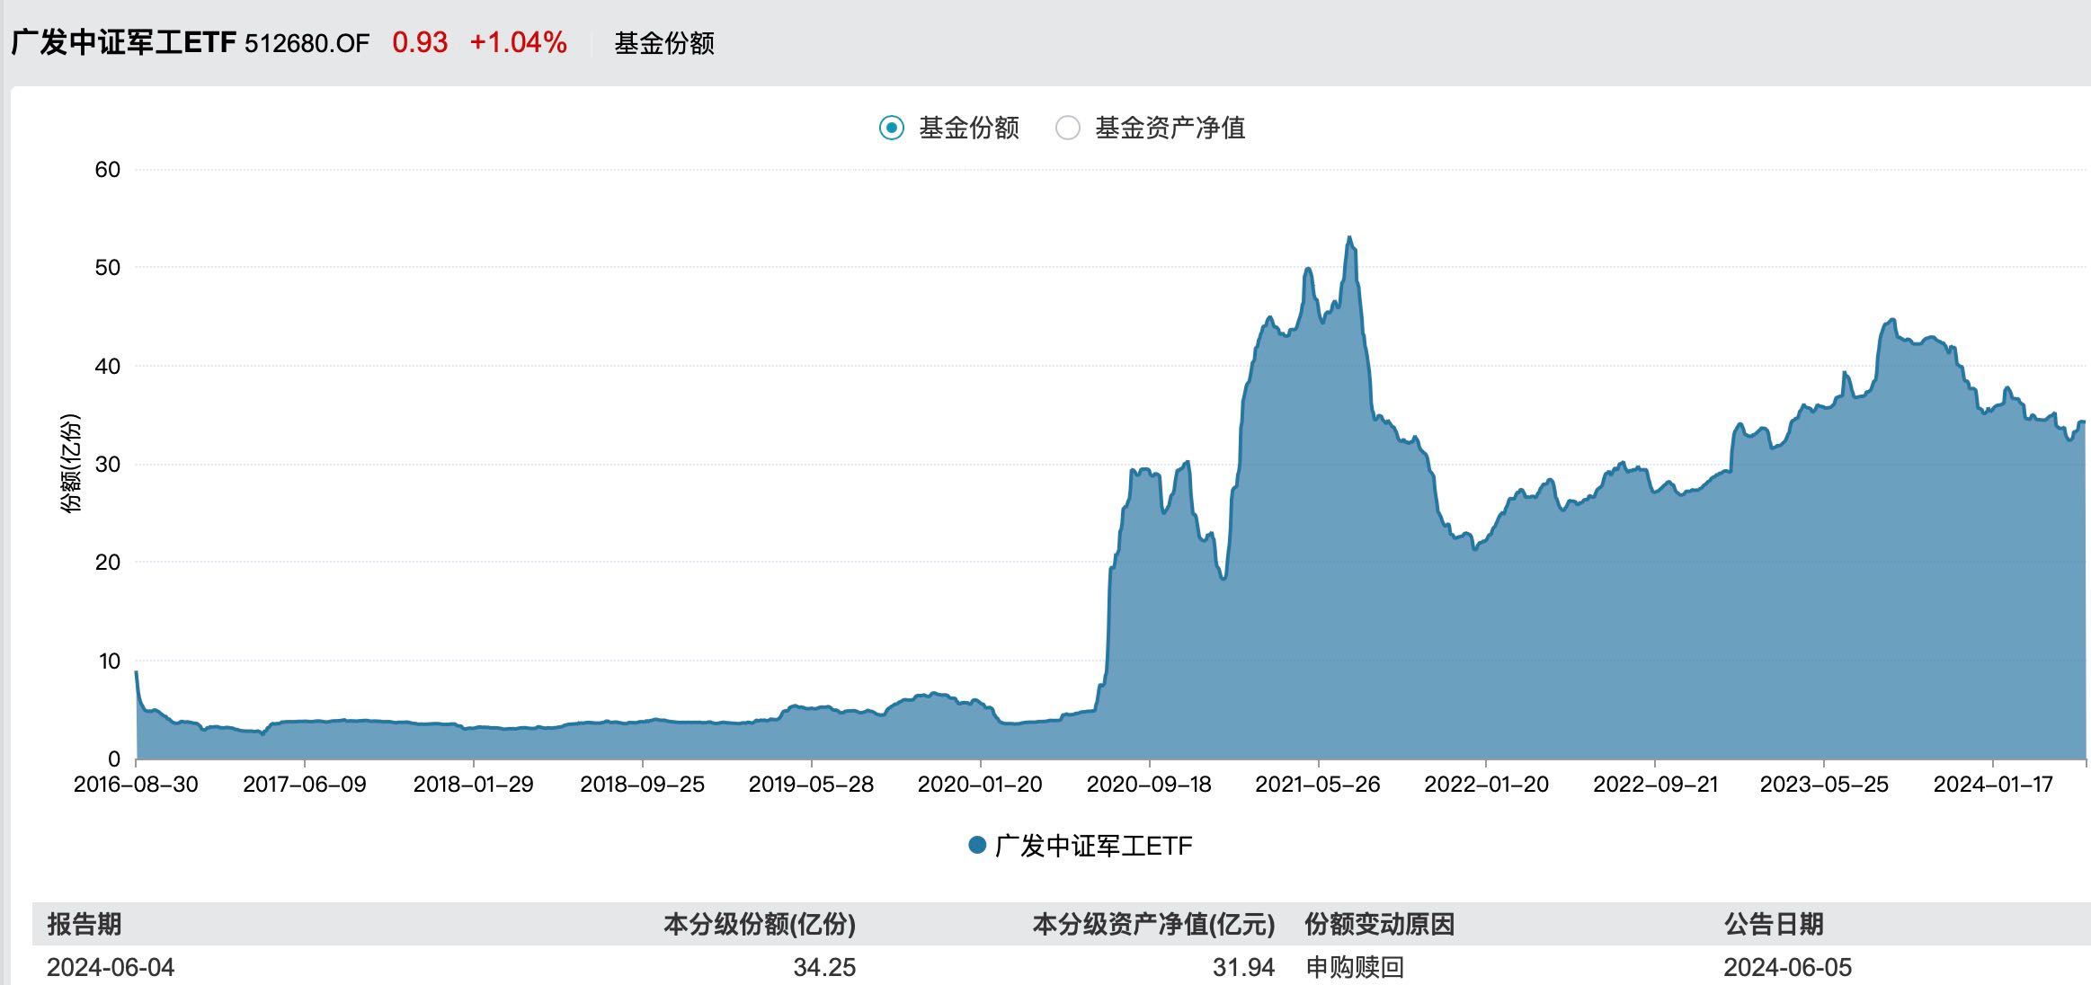Click x-axis date label 2020-09-18

tap(1149, 785)
